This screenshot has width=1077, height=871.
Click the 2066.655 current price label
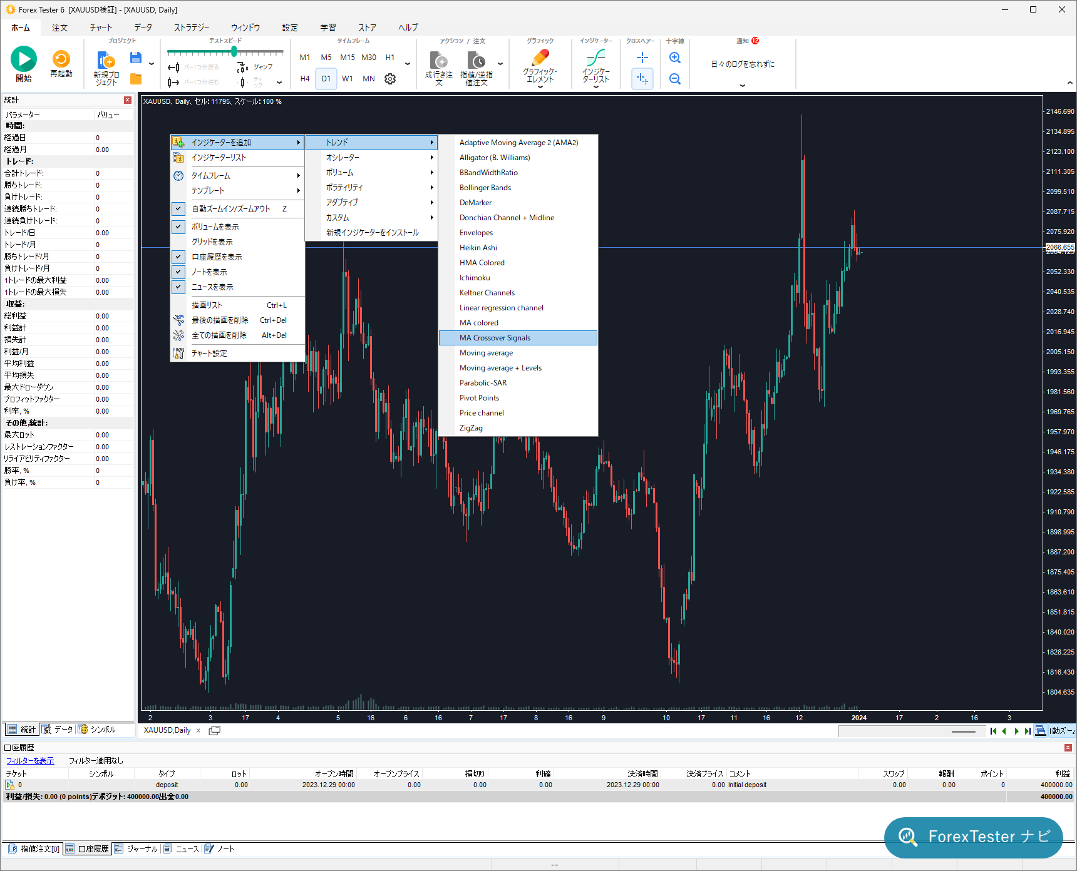pyautogui.click(x=1060, y=247)
